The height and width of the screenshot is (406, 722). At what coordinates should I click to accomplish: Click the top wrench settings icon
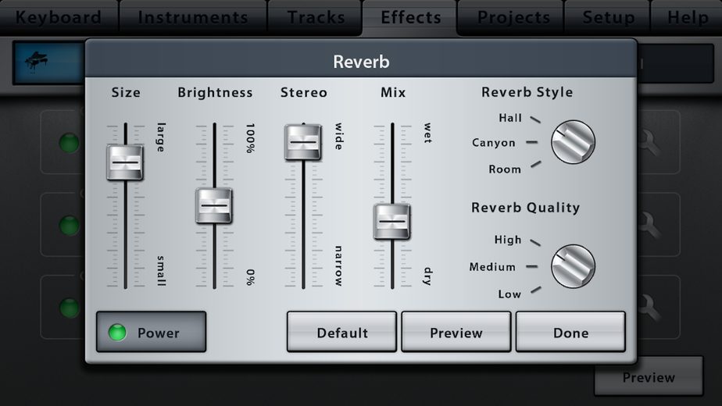tap(649, 143)
